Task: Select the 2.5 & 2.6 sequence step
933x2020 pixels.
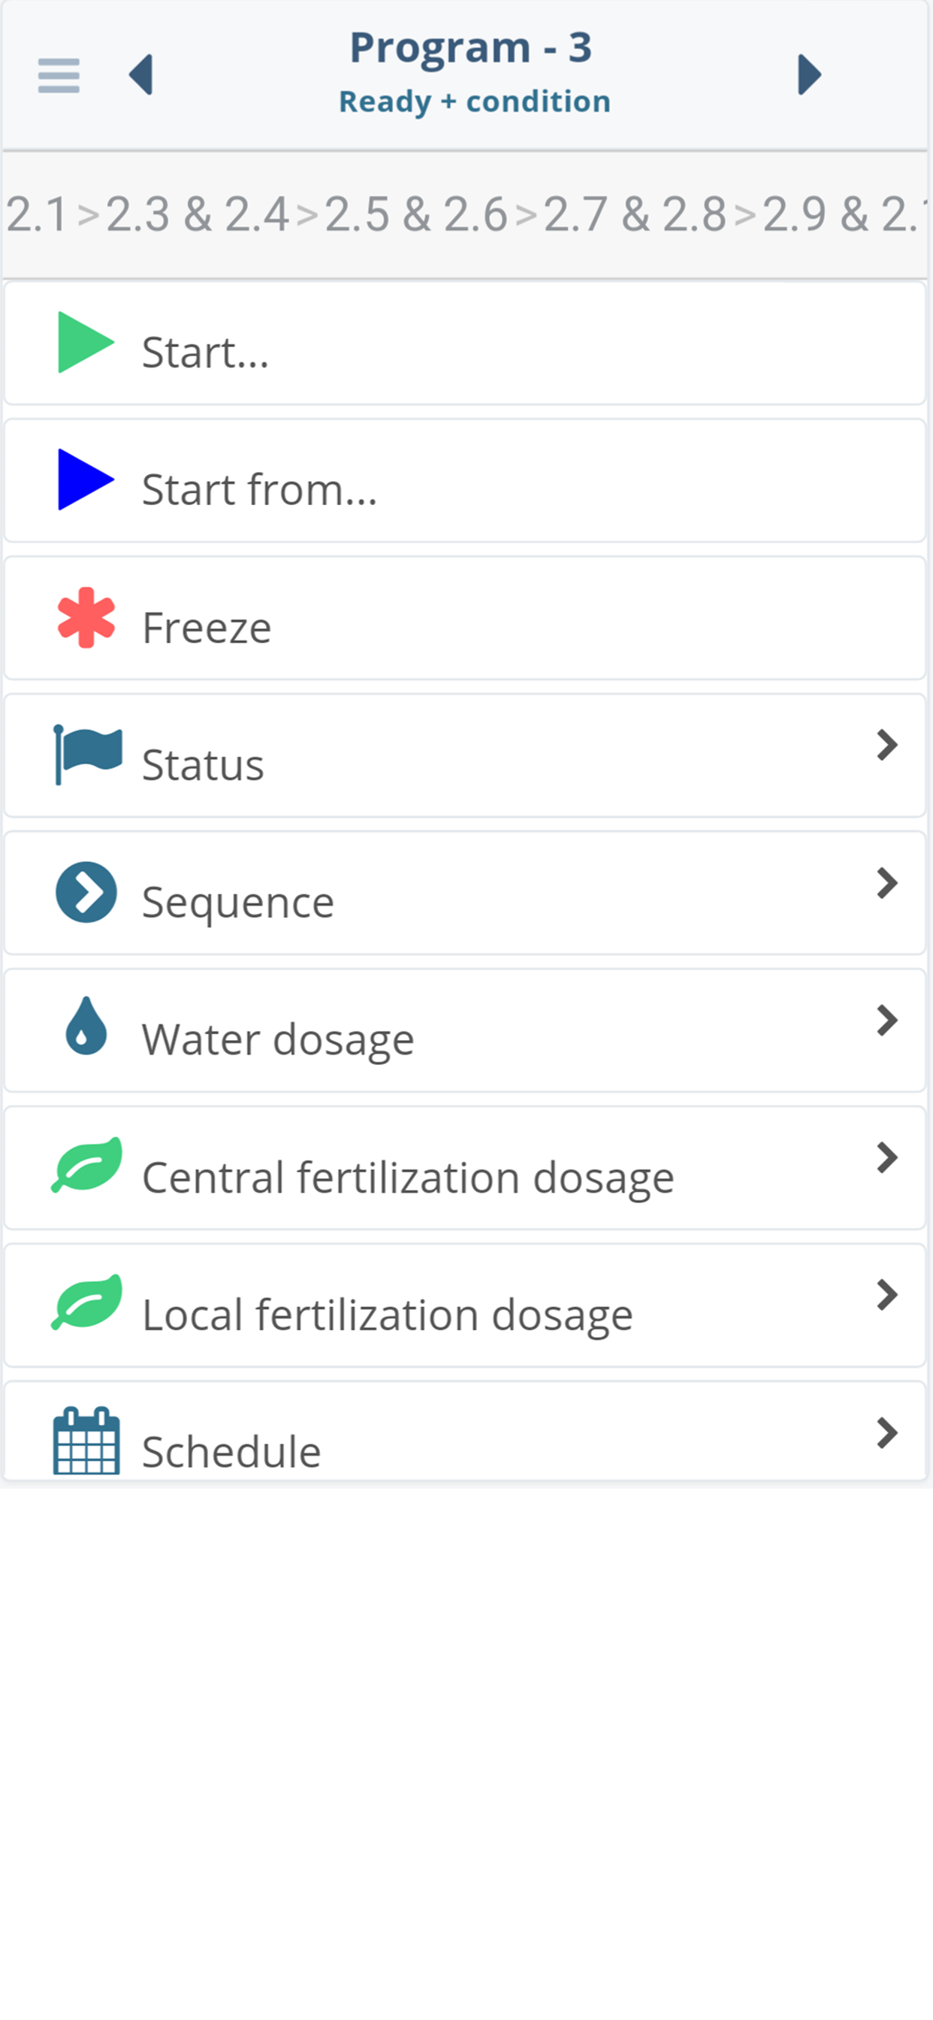Action: 415,214
